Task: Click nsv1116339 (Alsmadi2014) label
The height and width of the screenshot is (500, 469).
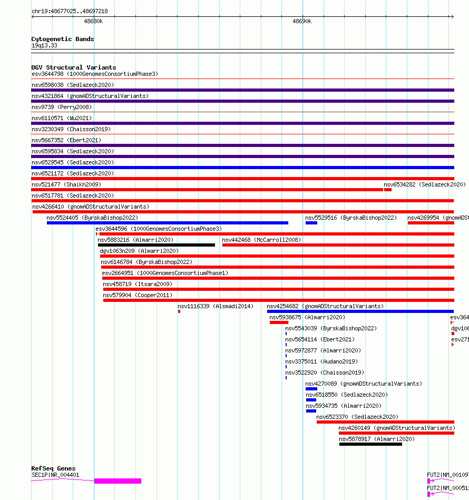Action: click(216, 306)
